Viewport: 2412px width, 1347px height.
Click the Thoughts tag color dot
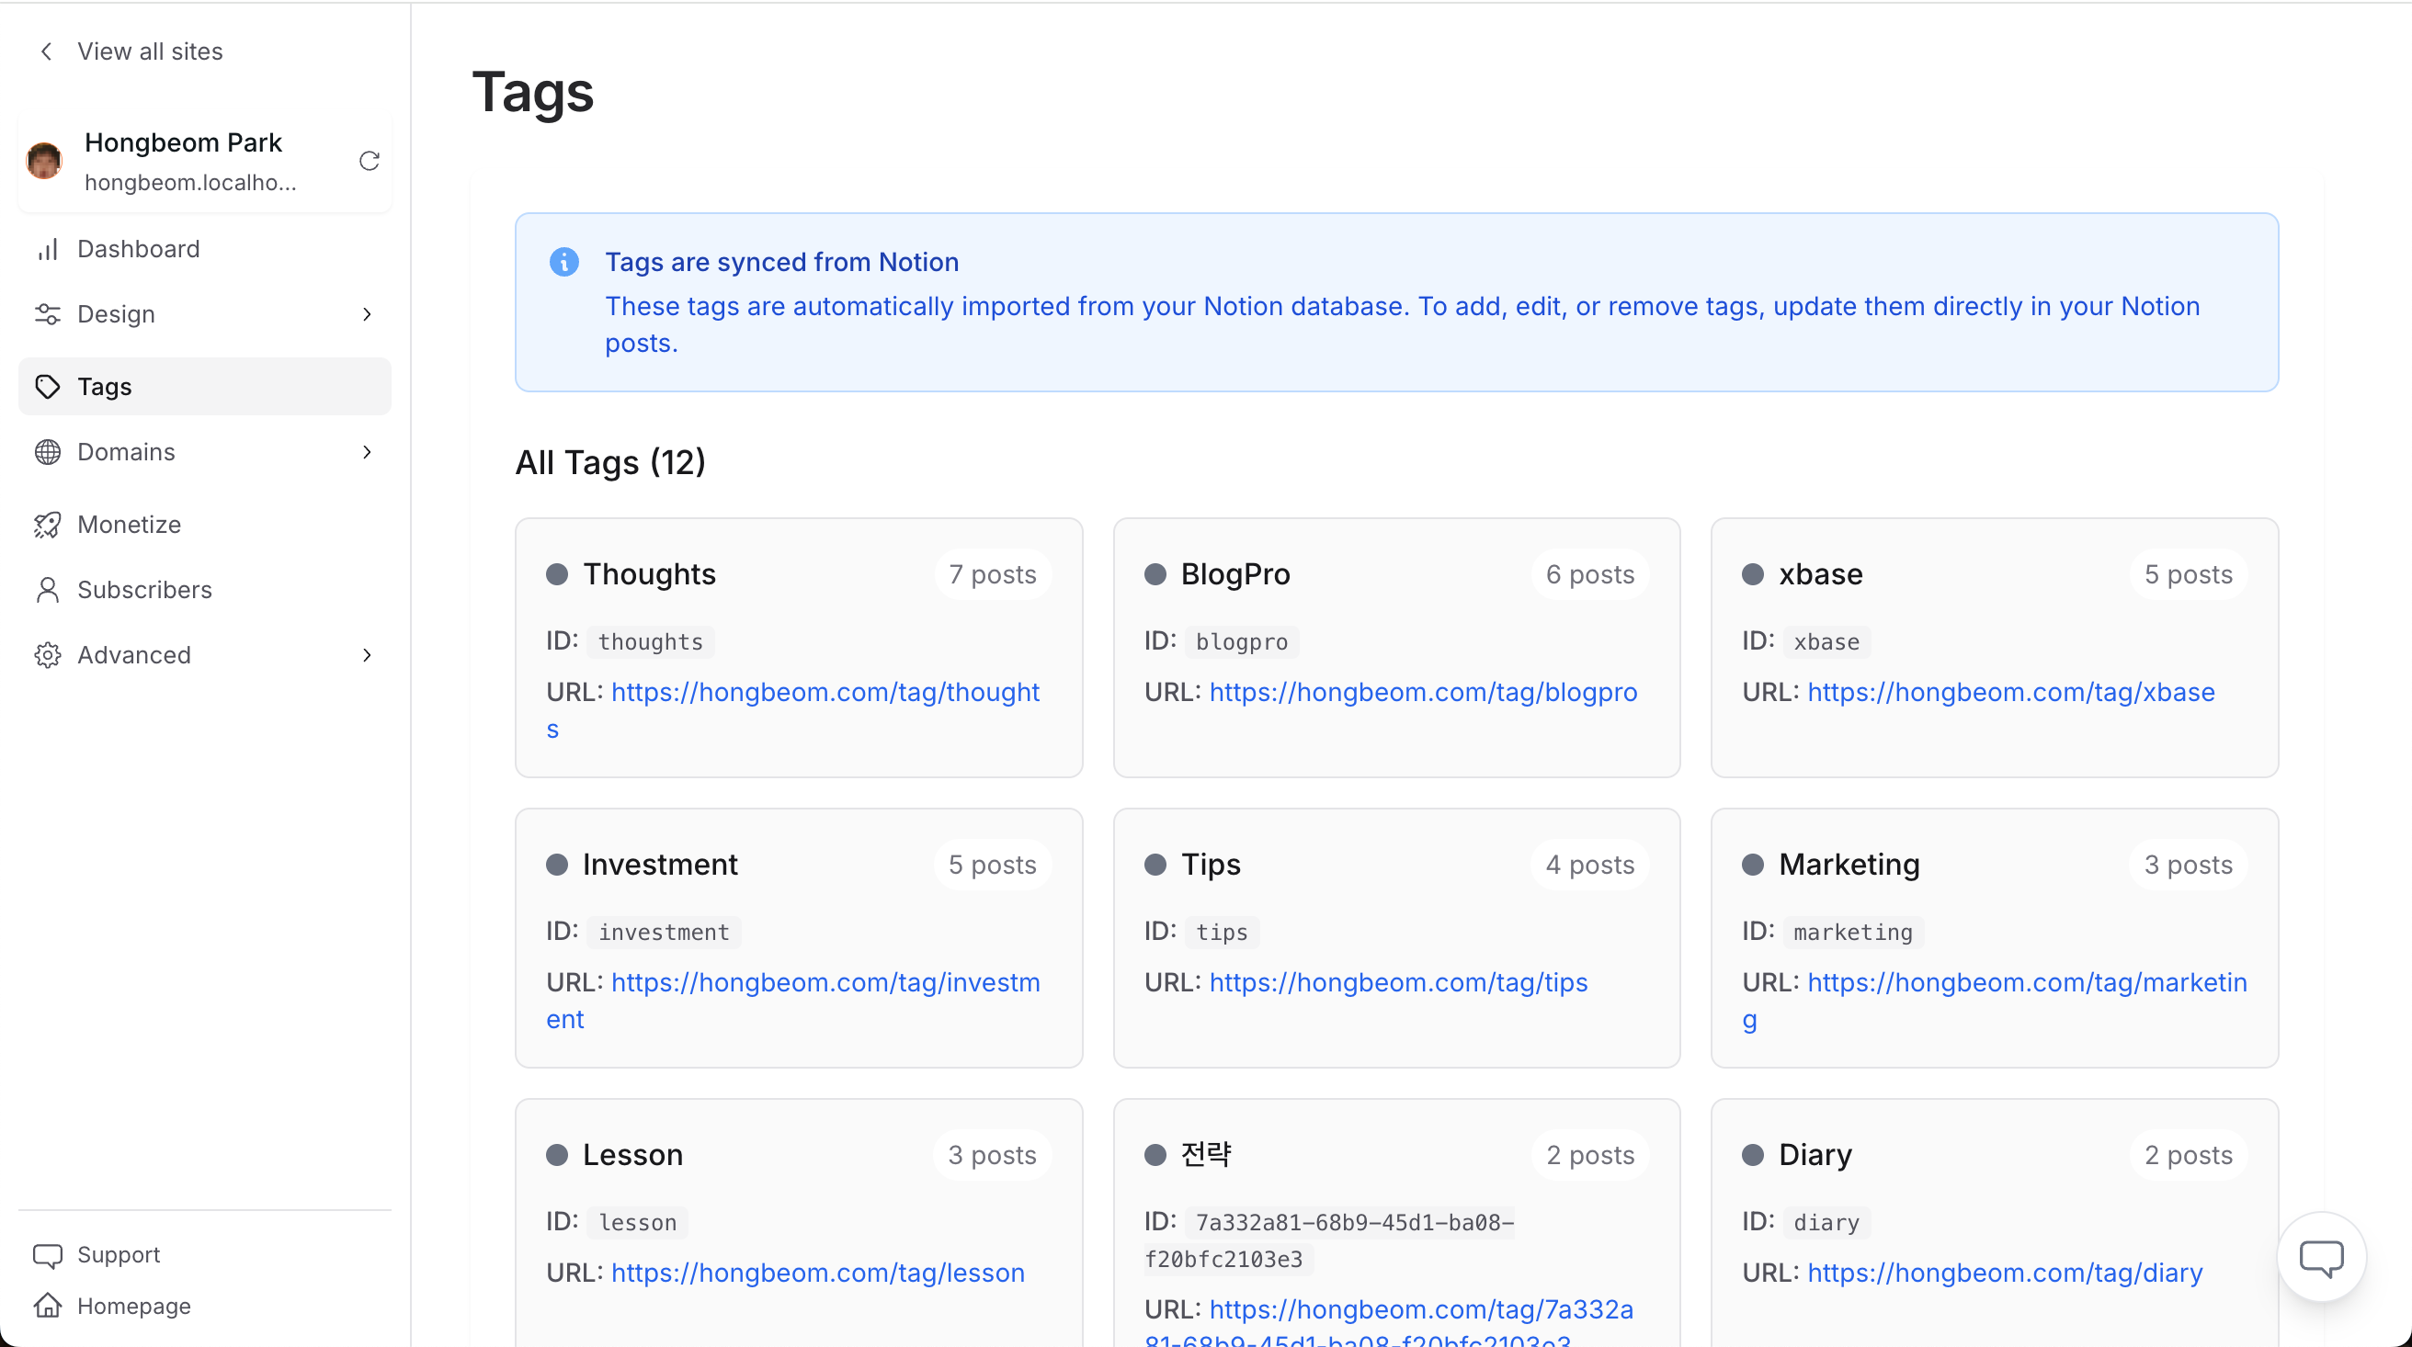(x=557, y=575)
